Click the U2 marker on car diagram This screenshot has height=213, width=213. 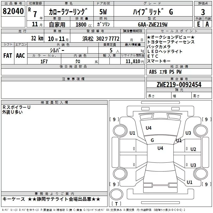[x=193, y=149]
